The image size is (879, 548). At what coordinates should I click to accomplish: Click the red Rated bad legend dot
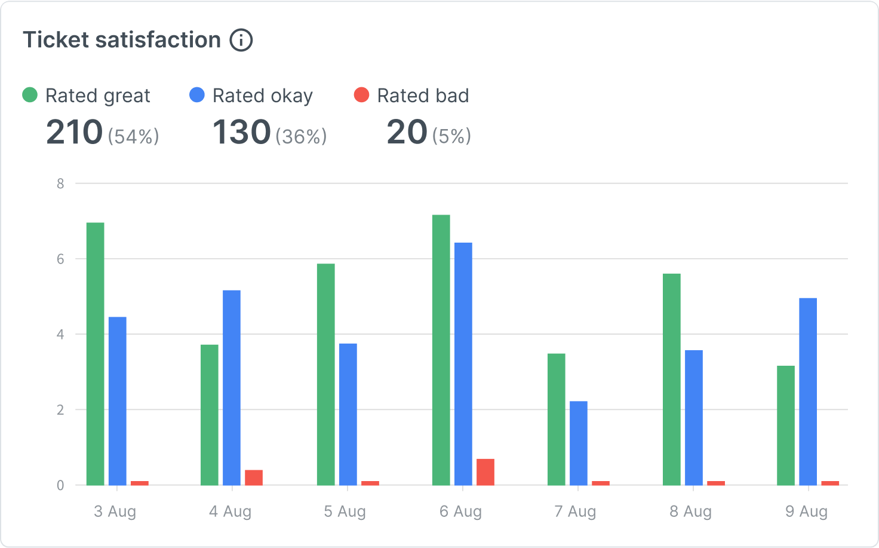click(362, 95)
